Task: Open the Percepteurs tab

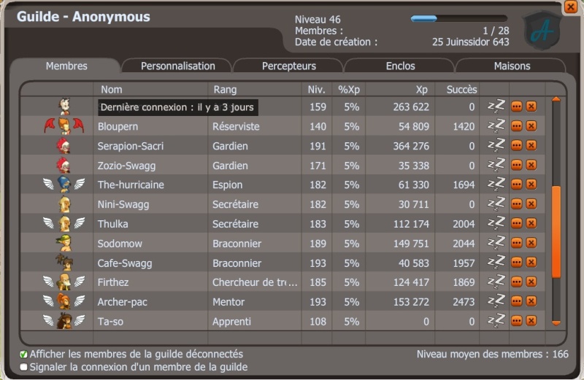Action: (288, 66)
